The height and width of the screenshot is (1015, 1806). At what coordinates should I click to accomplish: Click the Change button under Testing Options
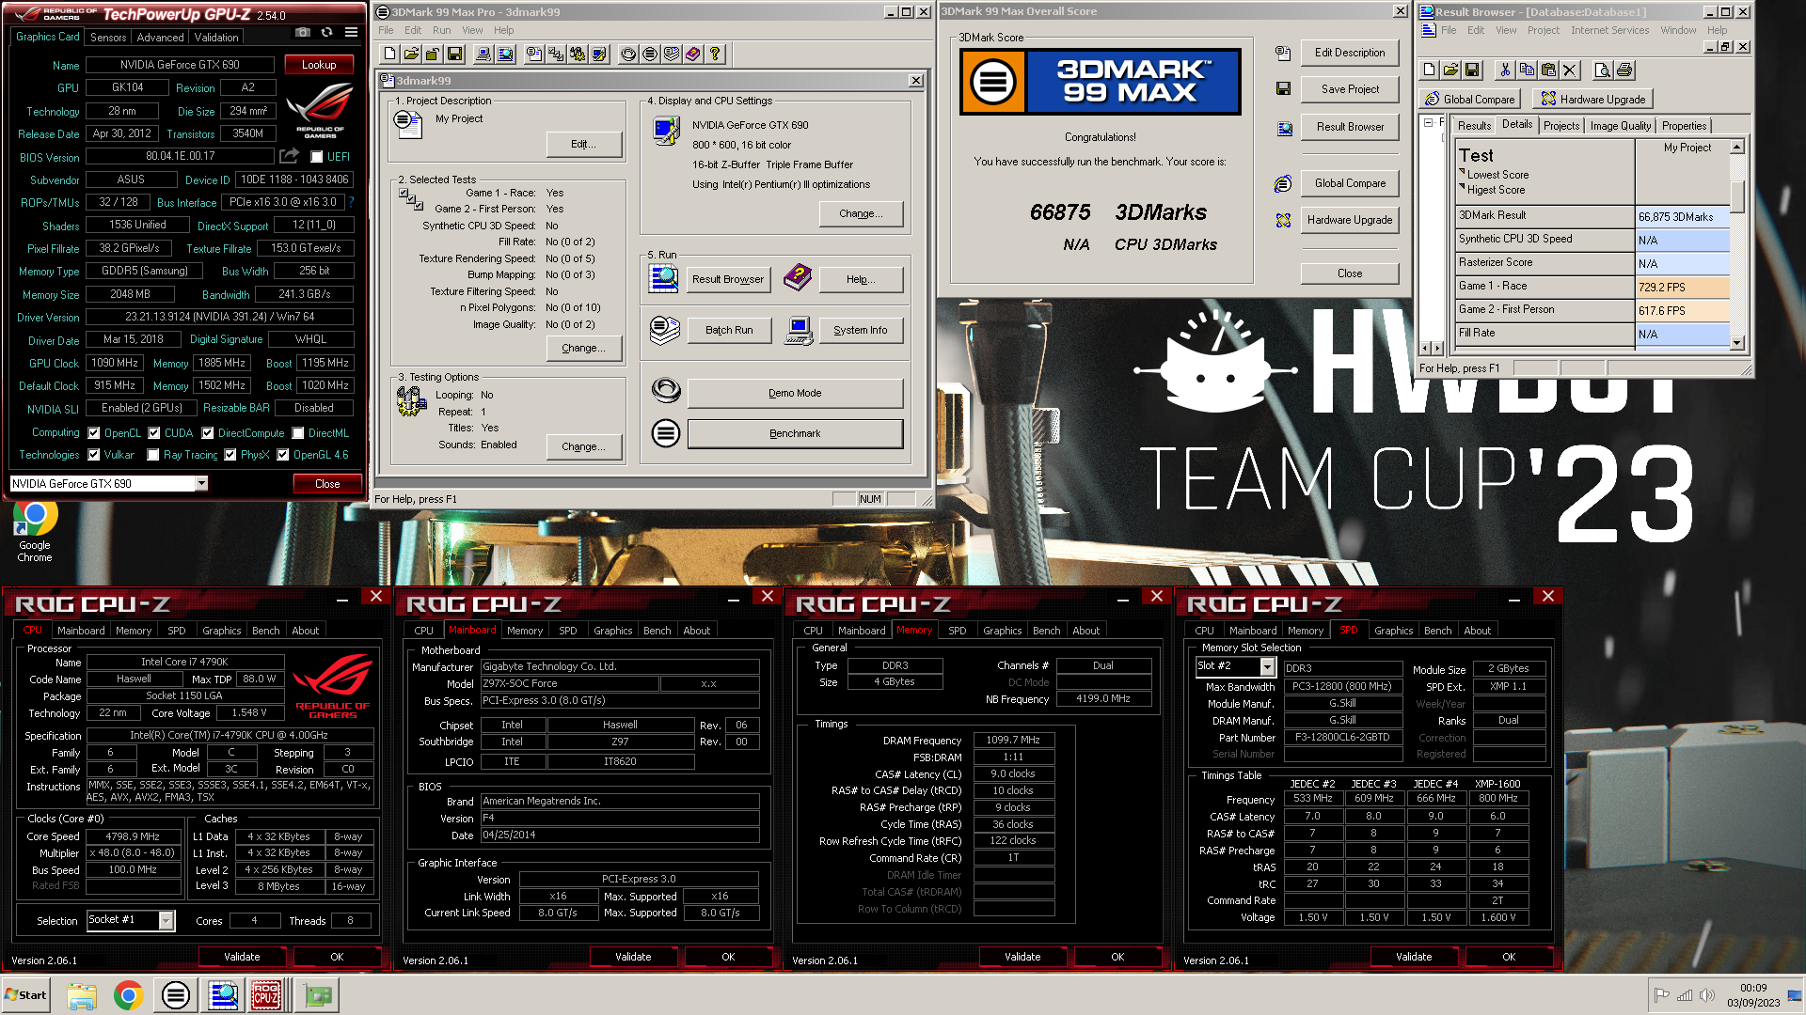(x=583, y=446)
